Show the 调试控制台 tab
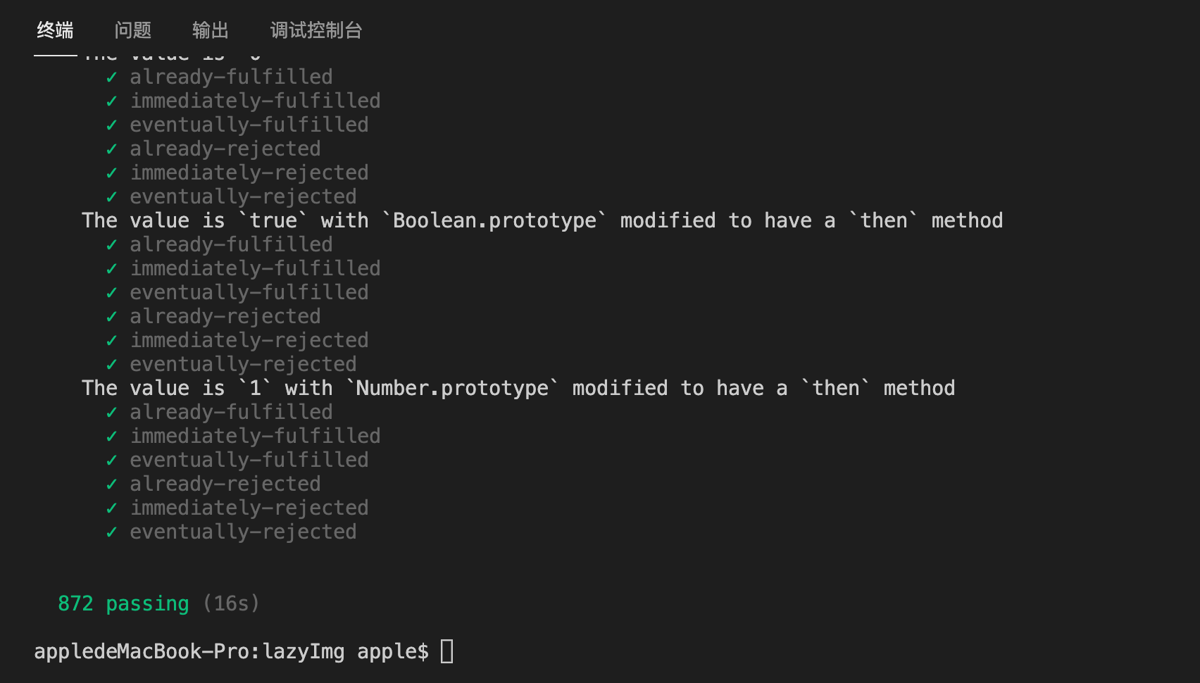The height and width of the screenshot is (683, 1200). point(316,30)
